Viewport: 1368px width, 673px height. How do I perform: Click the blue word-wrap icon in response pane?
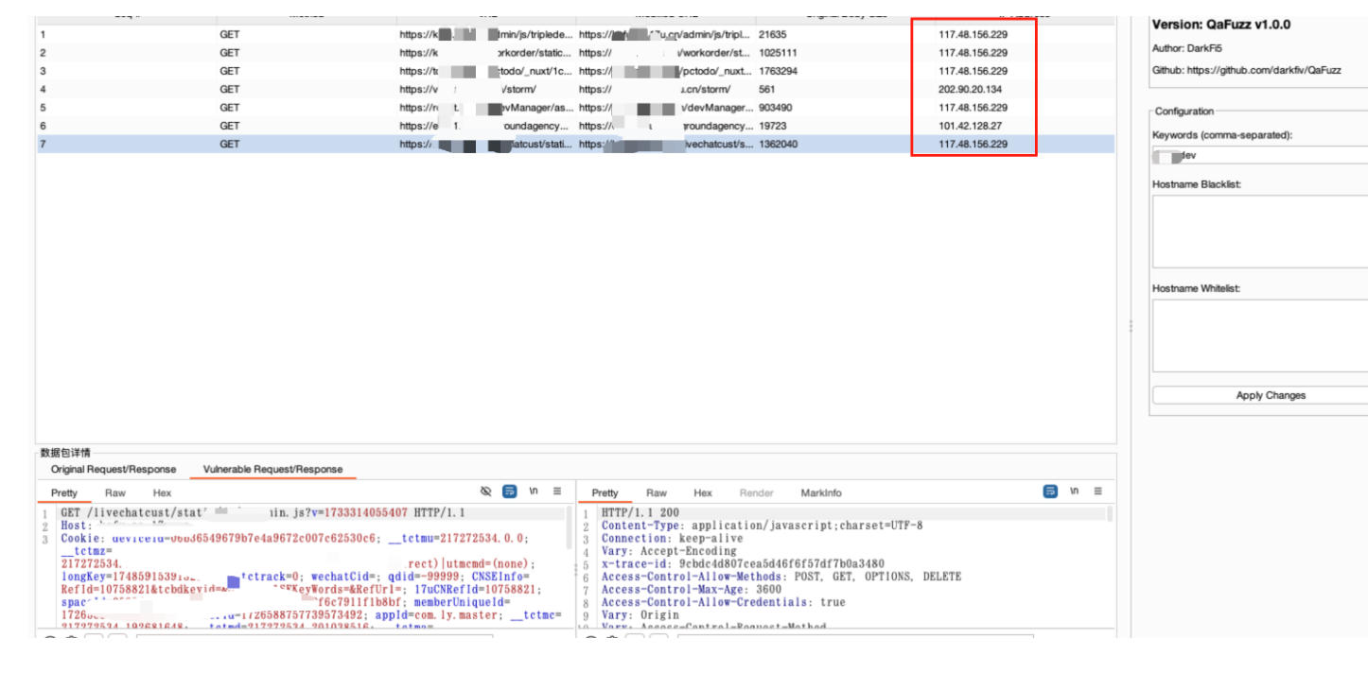[x=1050, y=492]
